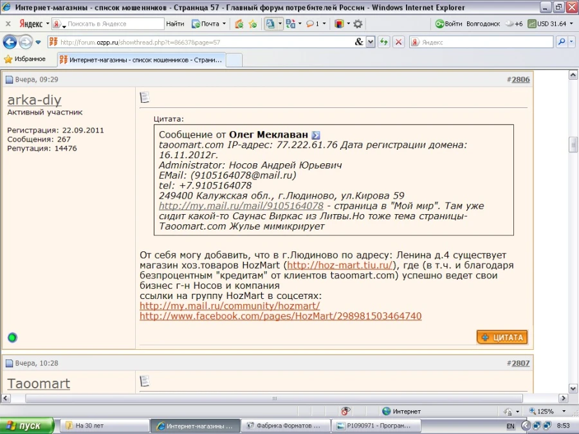This screenshot has width=579, height=434.
Task: Open the Избранное favorites button
Action: coord(24,59)
